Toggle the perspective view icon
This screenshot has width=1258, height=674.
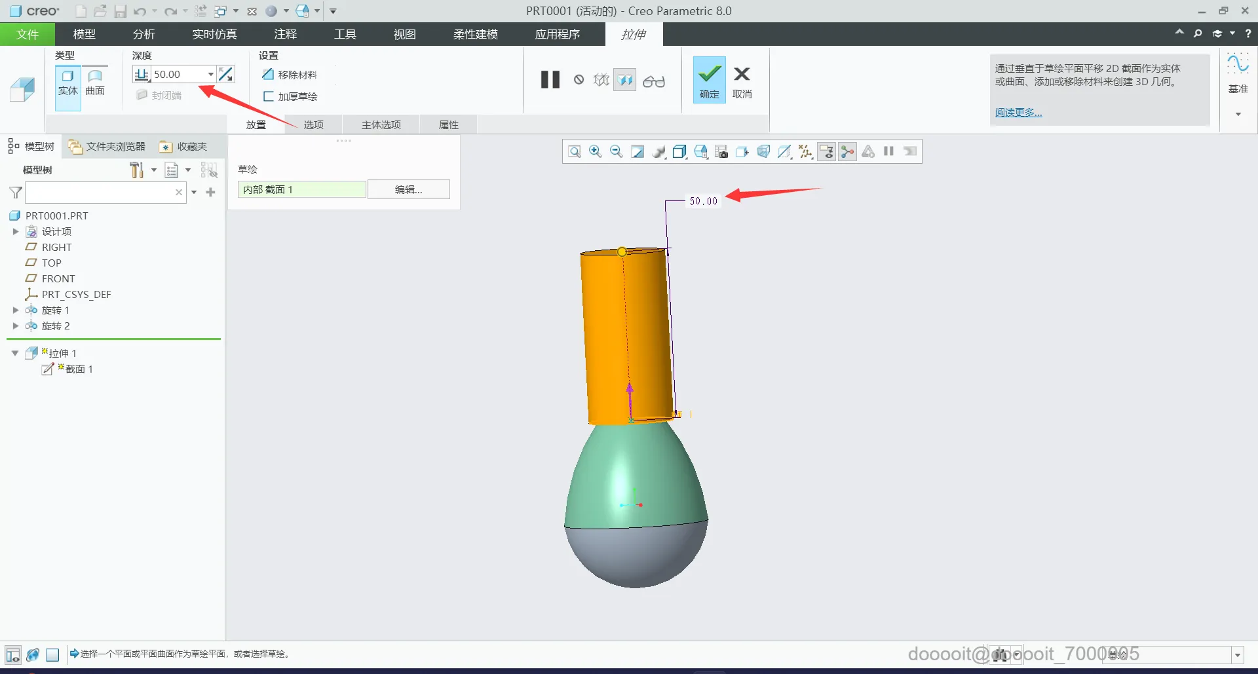[x=763, y=152]
